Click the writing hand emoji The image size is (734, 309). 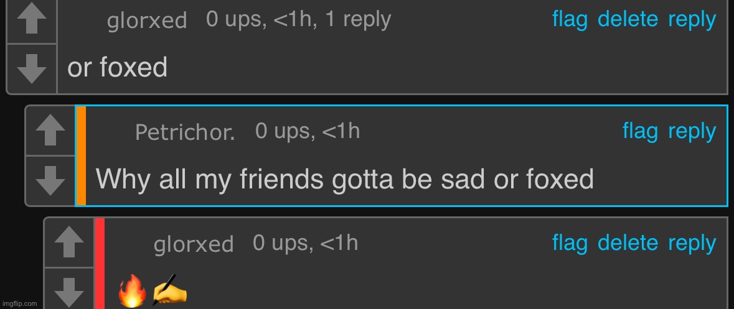click(170, 291)
